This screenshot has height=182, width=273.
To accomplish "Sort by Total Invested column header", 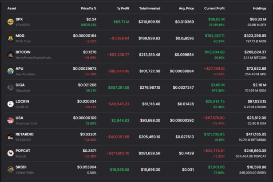I will (150, 8).
